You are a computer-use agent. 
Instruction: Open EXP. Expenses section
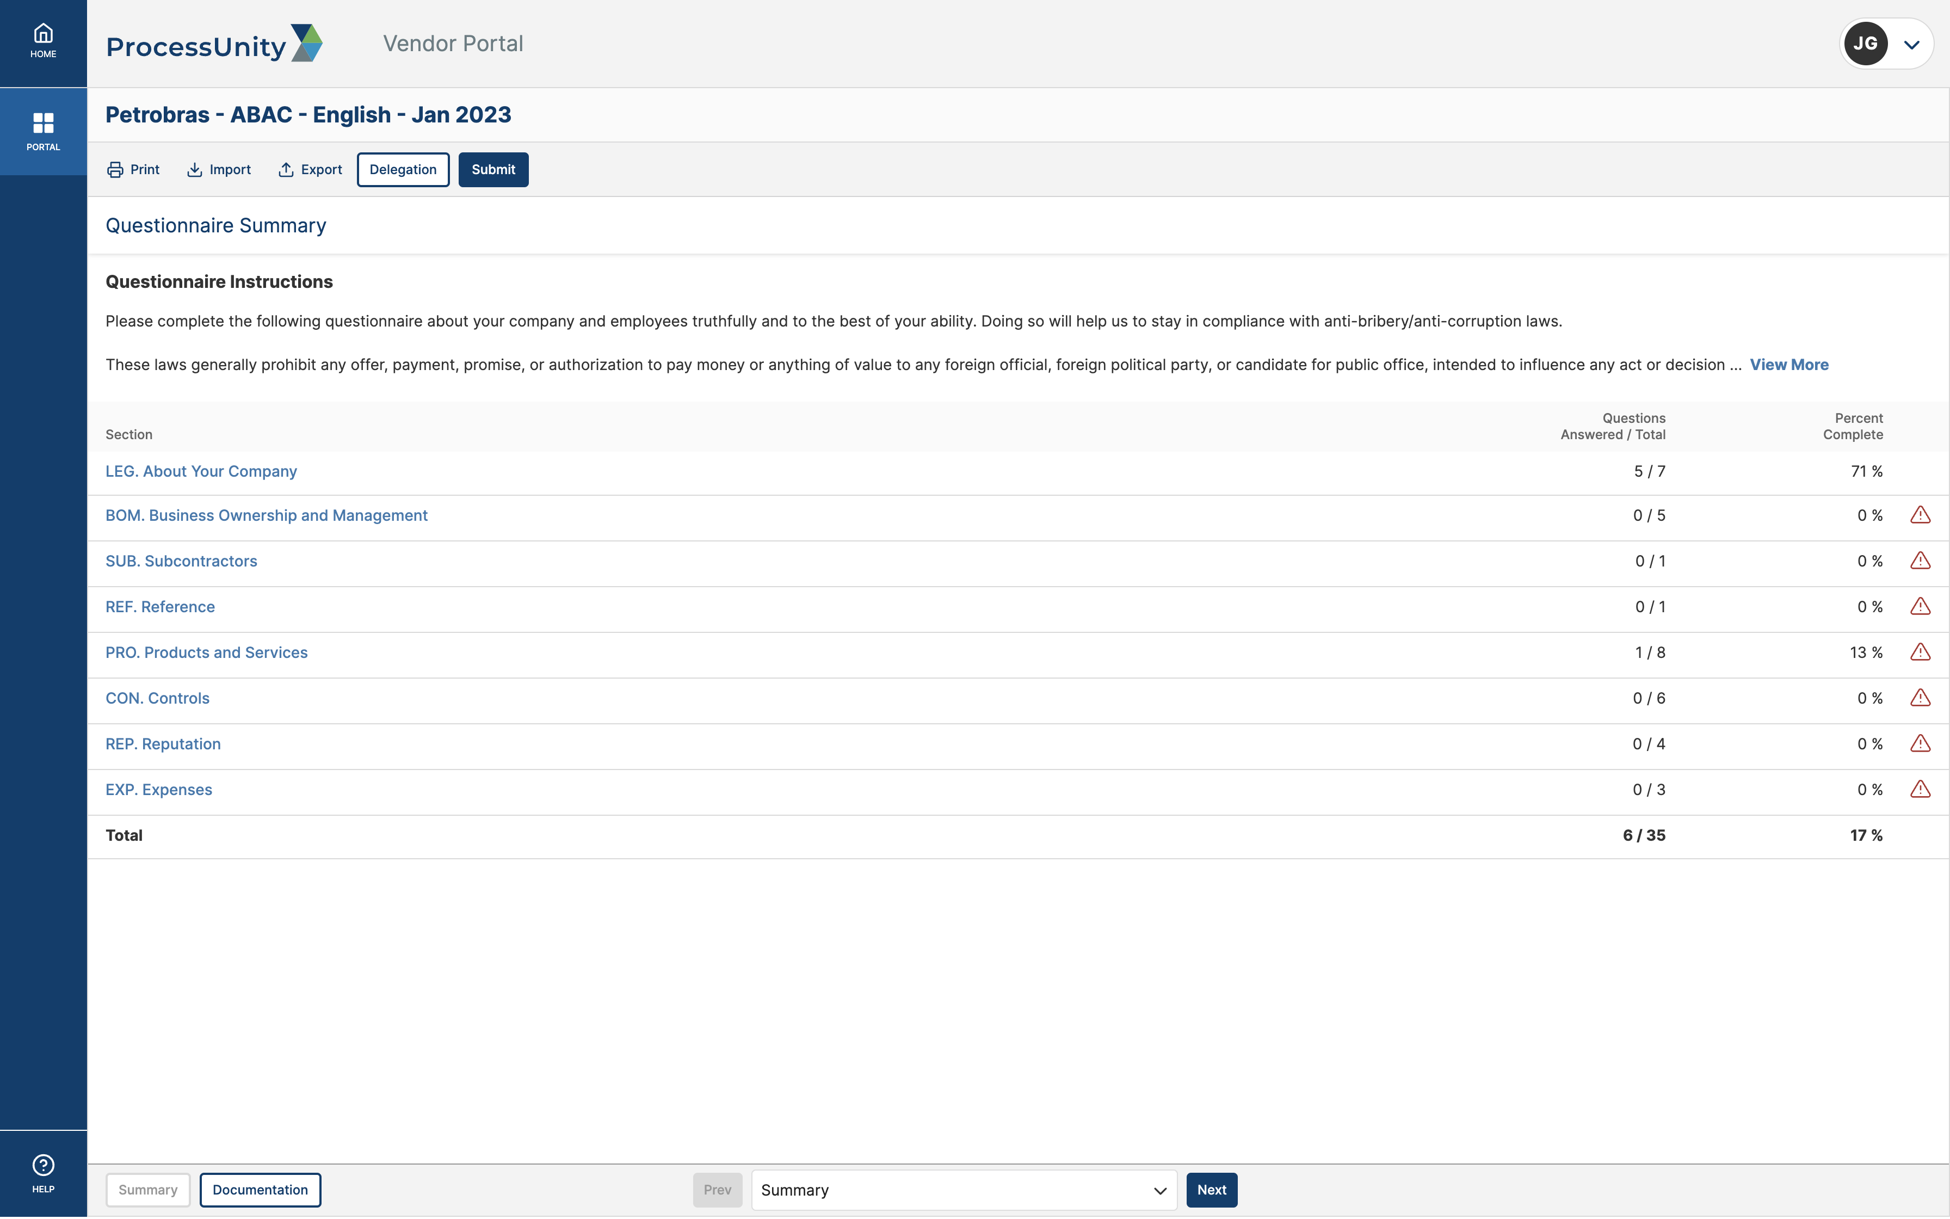point(159,789)
